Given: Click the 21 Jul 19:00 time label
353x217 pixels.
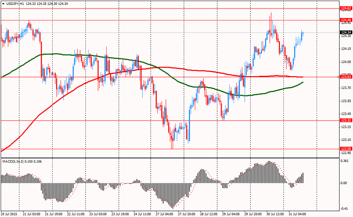Looking at the screenshot, I should pyautogui.click(x=54, y=214).
